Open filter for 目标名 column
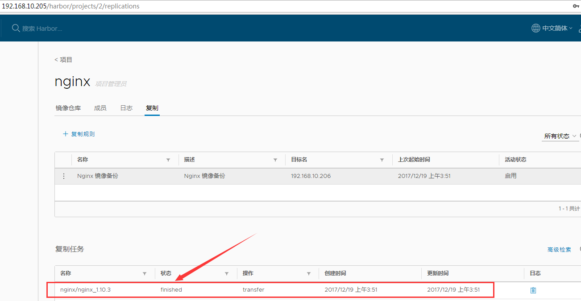581x301 pixels. point(382,160)
